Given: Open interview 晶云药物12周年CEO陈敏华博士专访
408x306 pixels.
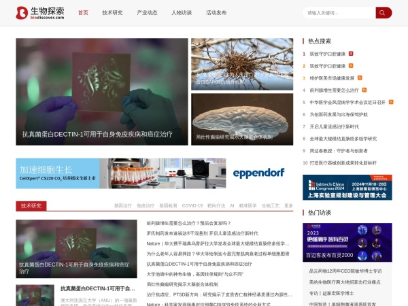Looking at the screenshot, I should point(345,271).
